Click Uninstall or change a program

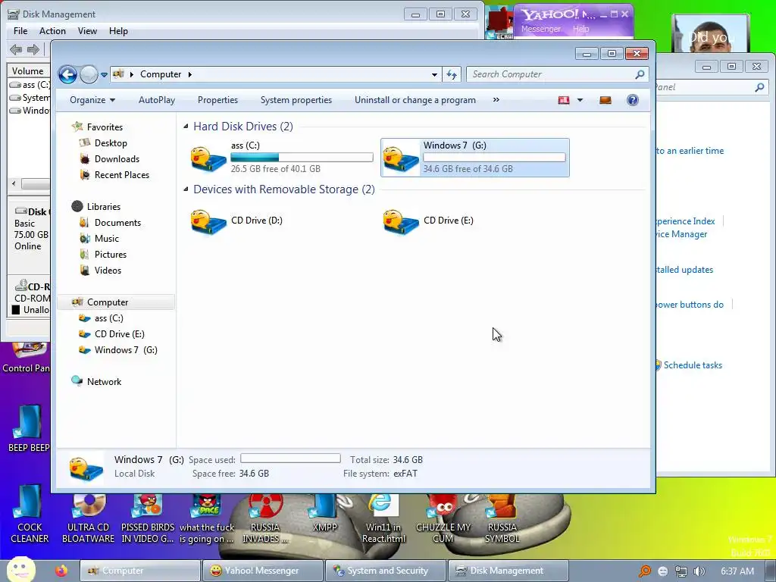(x=415, y=100)
